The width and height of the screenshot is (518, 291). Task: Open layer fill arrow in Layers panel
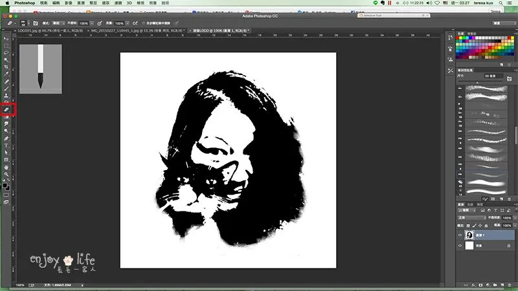(x=514, y=225)
